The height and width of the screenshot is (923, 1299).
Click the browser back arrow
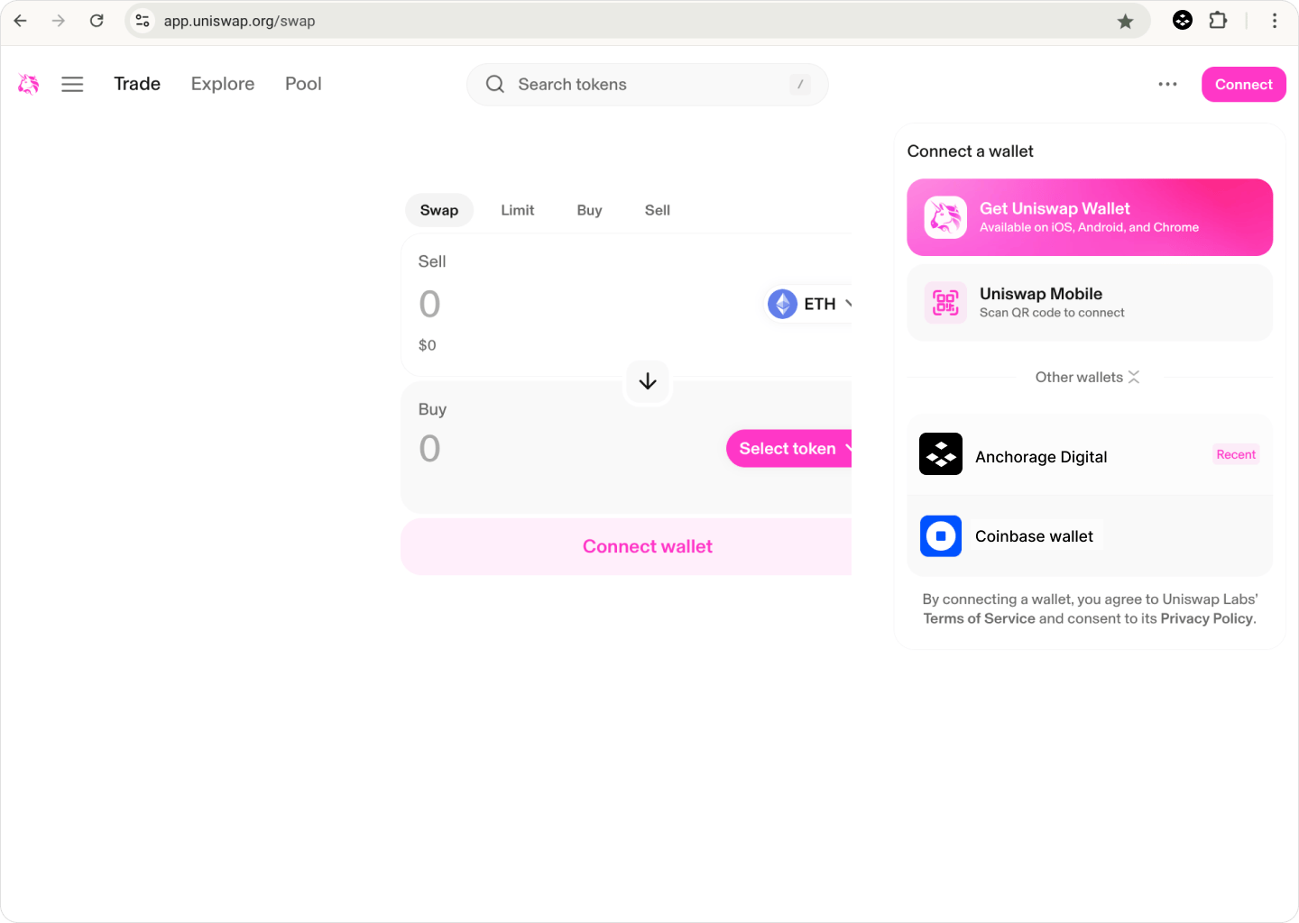click(x=21, y=21)
